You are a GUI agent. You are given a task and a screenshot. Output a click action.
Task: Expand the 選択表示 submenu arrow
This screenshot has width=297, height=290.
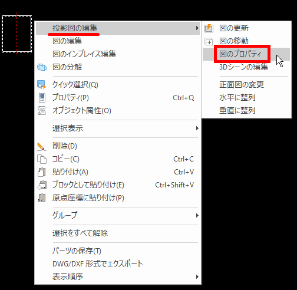click(197, 128)
